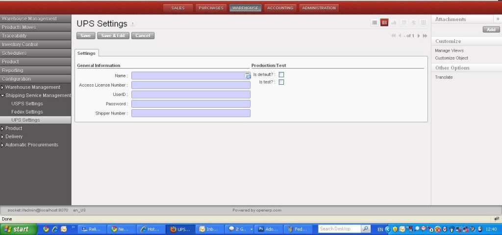
Task: Open the Gantt view icon
Action: click(x=414, y=23)
